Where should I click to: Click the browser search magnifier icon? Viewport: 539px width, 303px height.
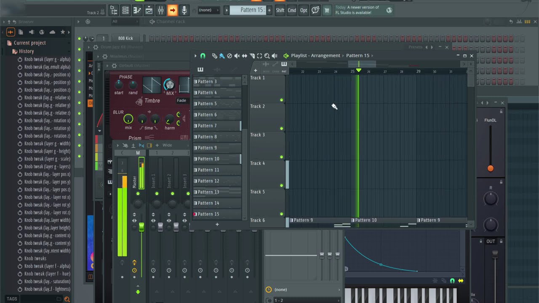point(67,299)
